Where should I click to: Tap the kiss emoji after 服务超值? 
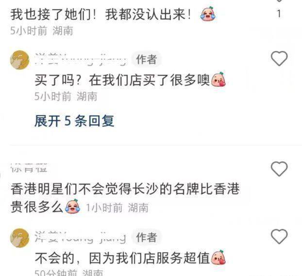tap(218, 257)
